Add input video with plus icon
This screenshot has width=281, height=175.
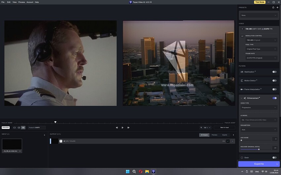pos(44,135)
